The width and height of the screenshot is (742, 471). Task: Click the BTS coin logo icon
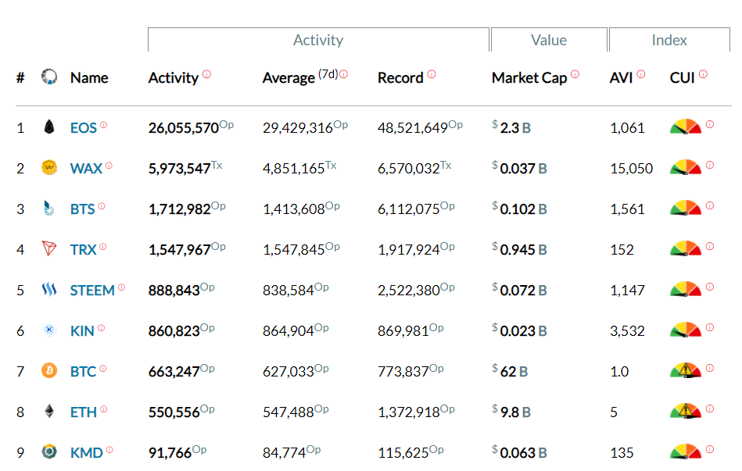48,208
